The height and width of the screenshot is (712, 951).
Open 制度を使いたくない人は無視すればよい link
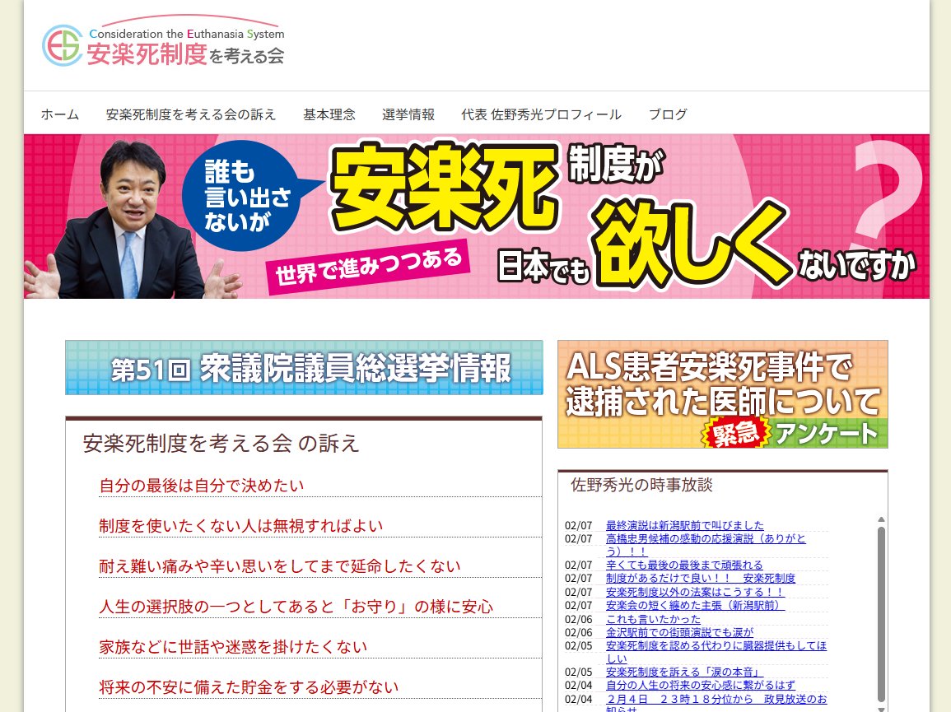(240, 526)
